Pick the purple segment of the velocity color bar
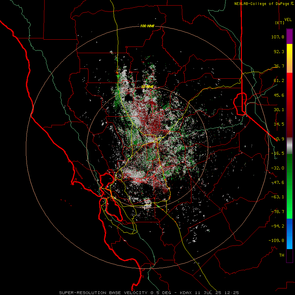The width and height of the screenshot is (295, 295). [289, 37]
